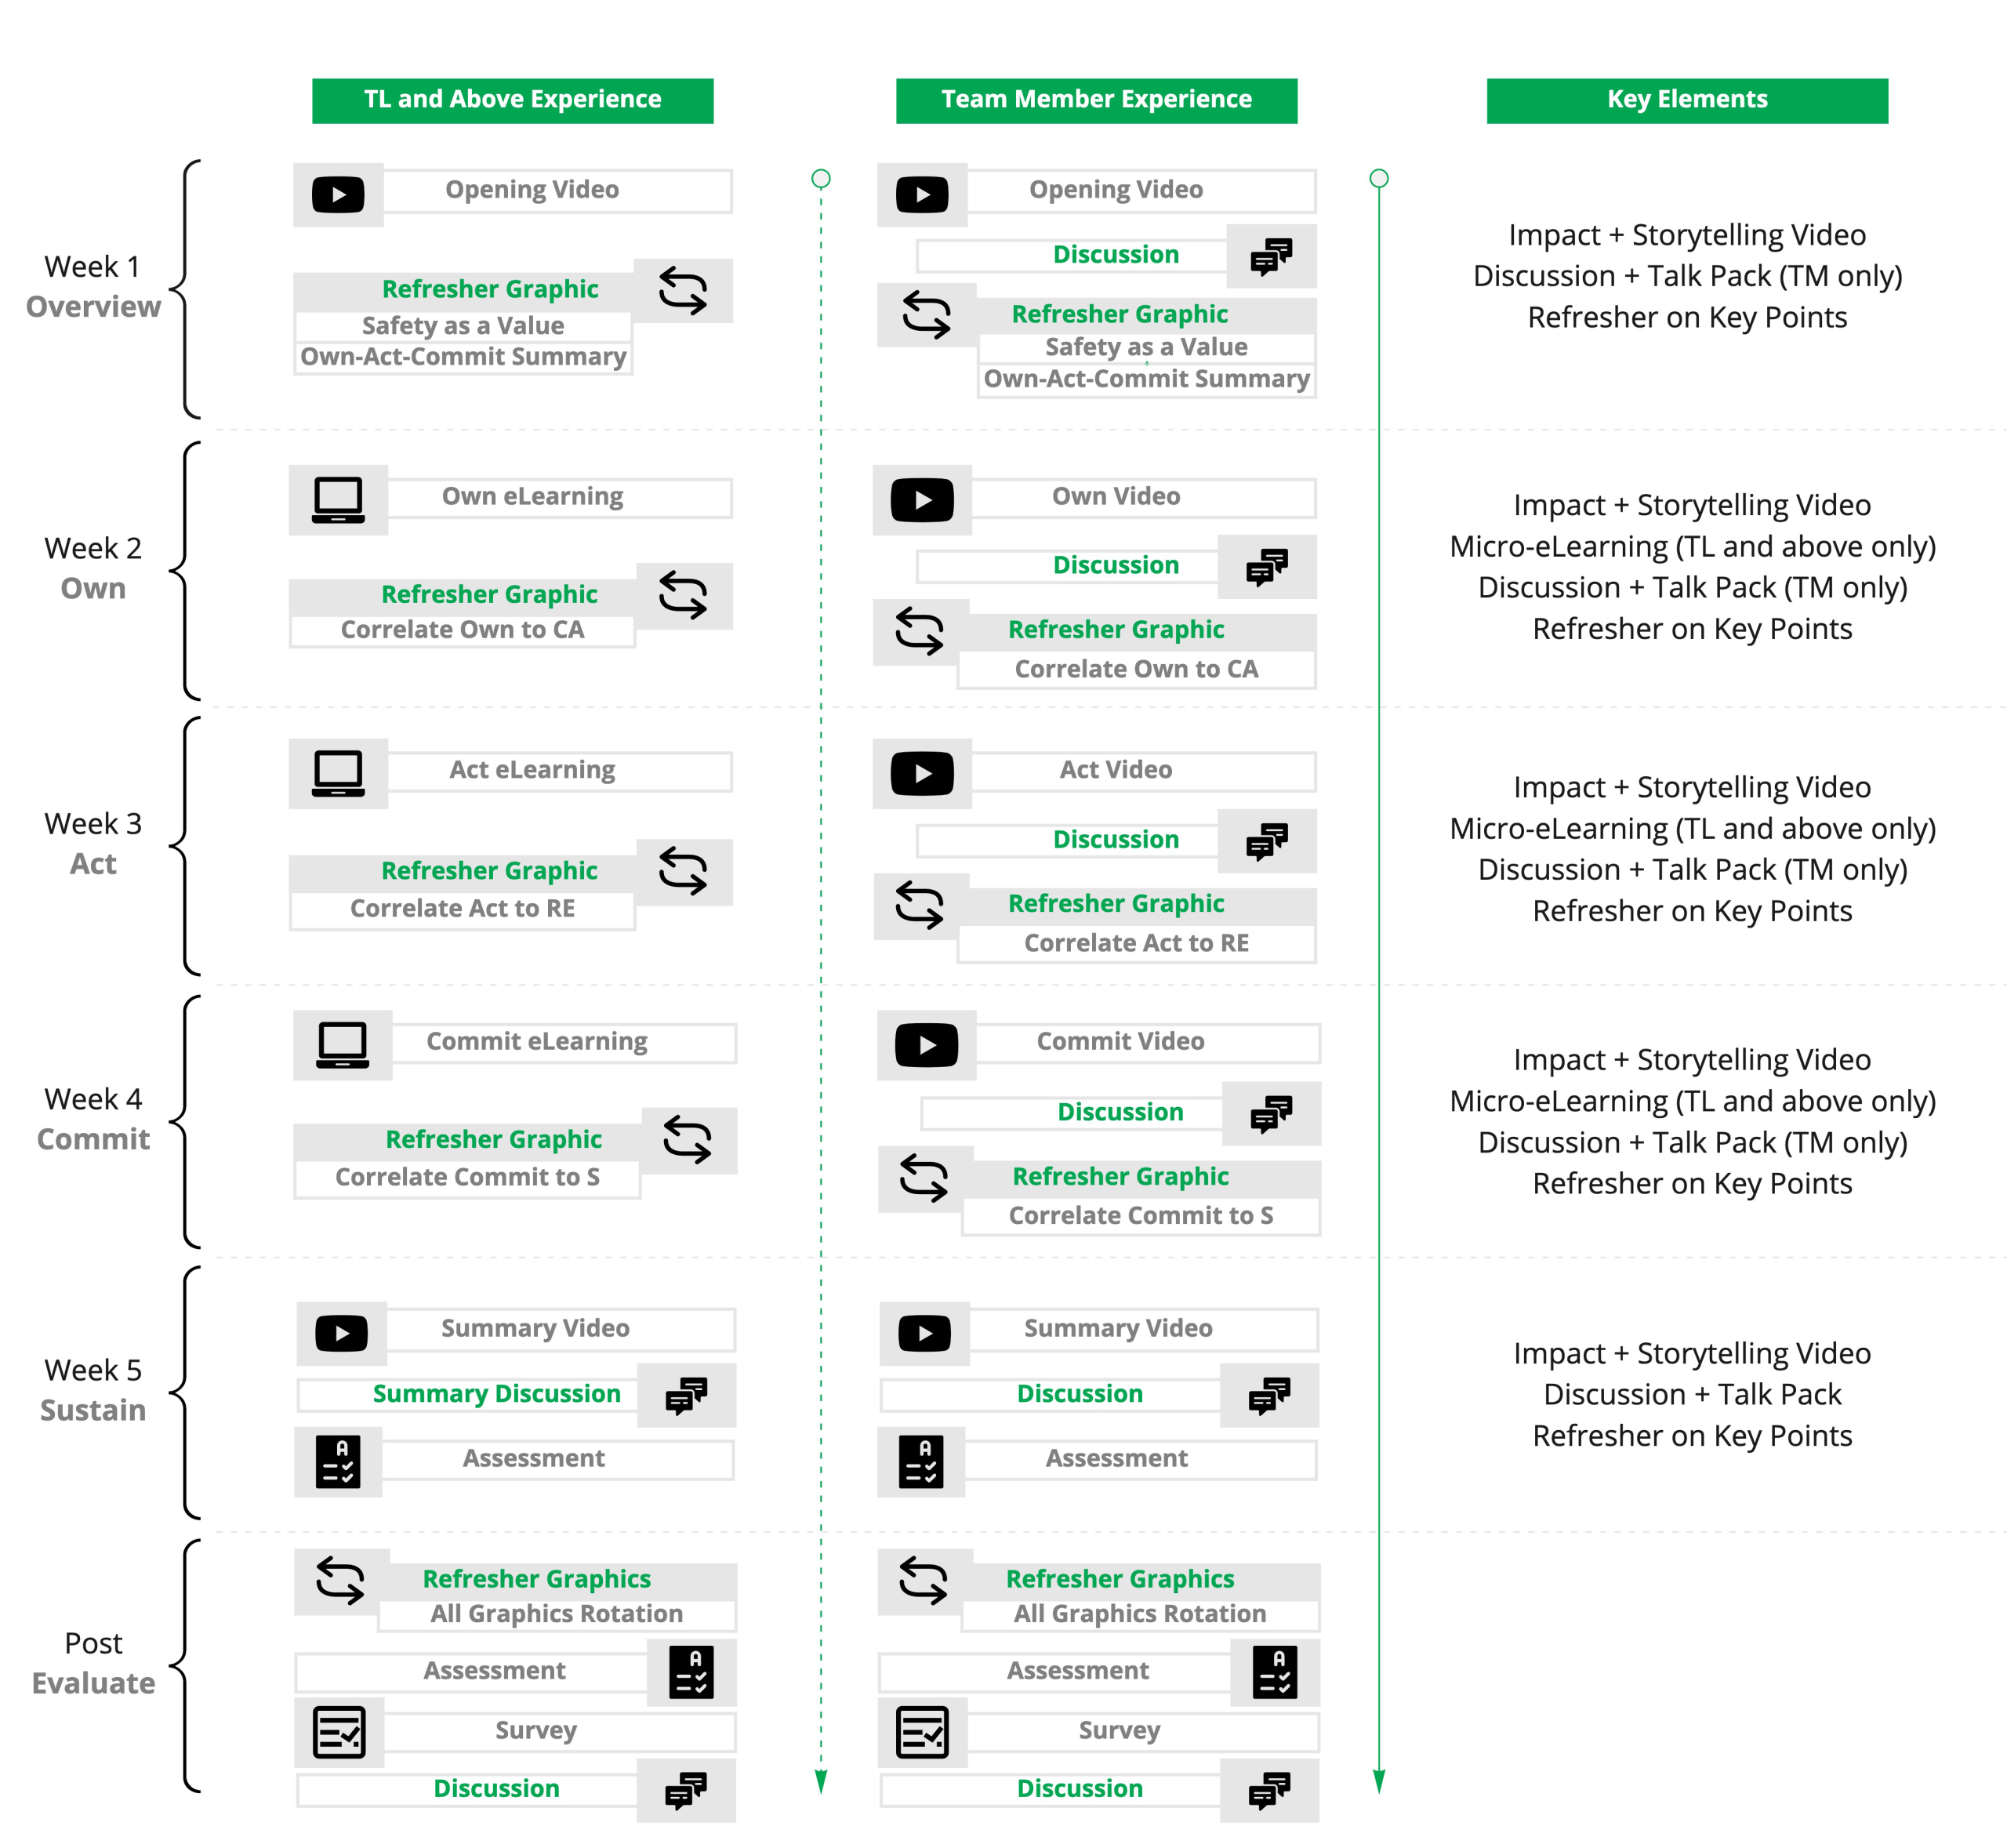2007x1848 pixels.
Task: Click the rotate arrows beside TL Refresher Graphics
Action: pyautogui.click(x=340, y=1581)
